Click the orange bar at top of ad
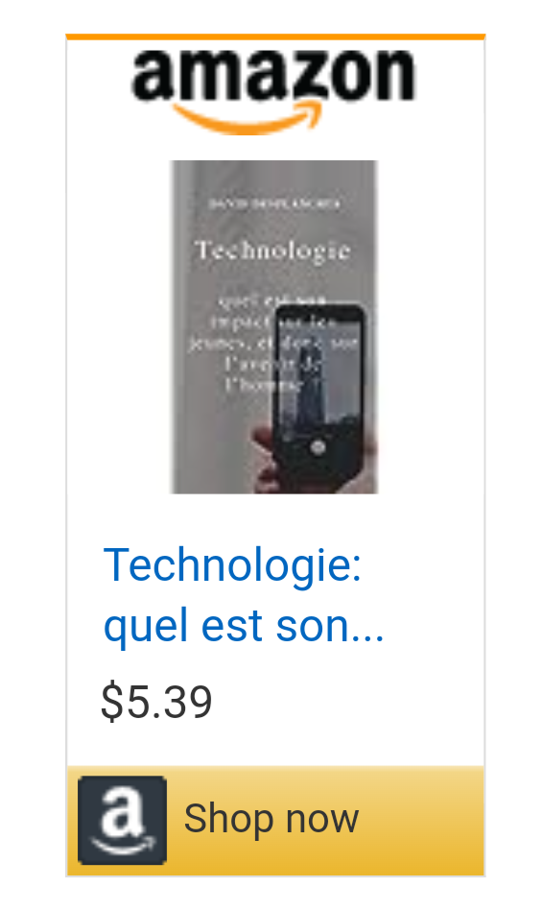The image size is (542, 911). click(275, 36)
